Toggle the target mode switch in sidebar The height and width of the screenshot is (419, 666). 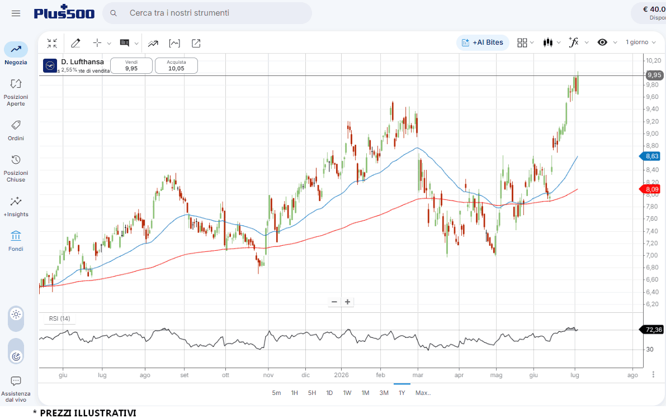tap(16, 356)
